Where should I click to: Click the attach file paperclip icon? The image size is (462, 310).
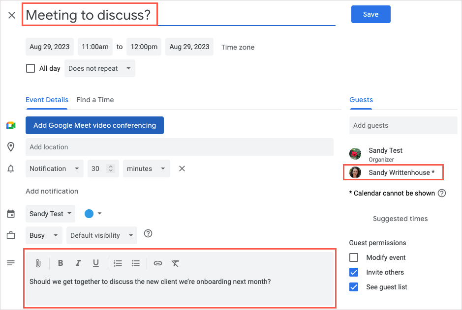pos(38,263)
